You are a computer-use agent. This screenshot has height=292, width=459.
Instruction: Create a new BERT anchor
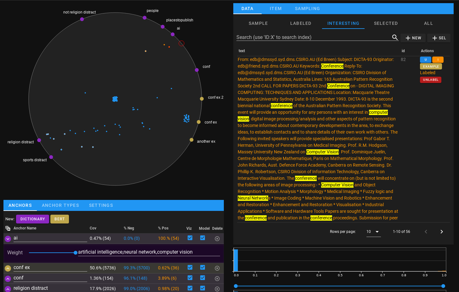coord(59,219)
